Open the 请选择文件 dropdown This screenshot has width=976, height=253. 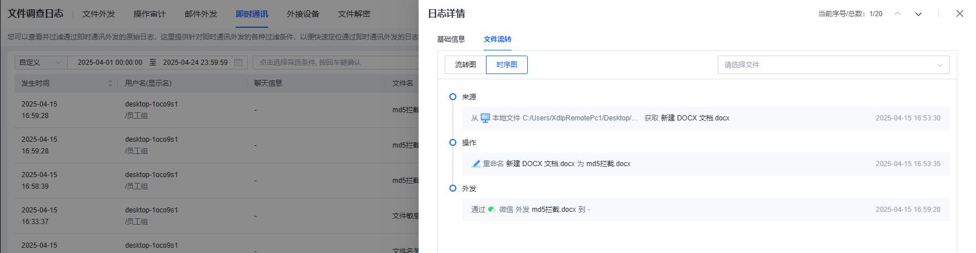point(833,65)
